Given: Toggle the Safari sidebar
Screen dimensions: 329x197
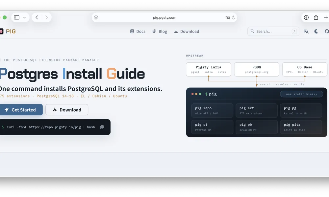Looking at the screenshot, I should (x=16, y=17).
